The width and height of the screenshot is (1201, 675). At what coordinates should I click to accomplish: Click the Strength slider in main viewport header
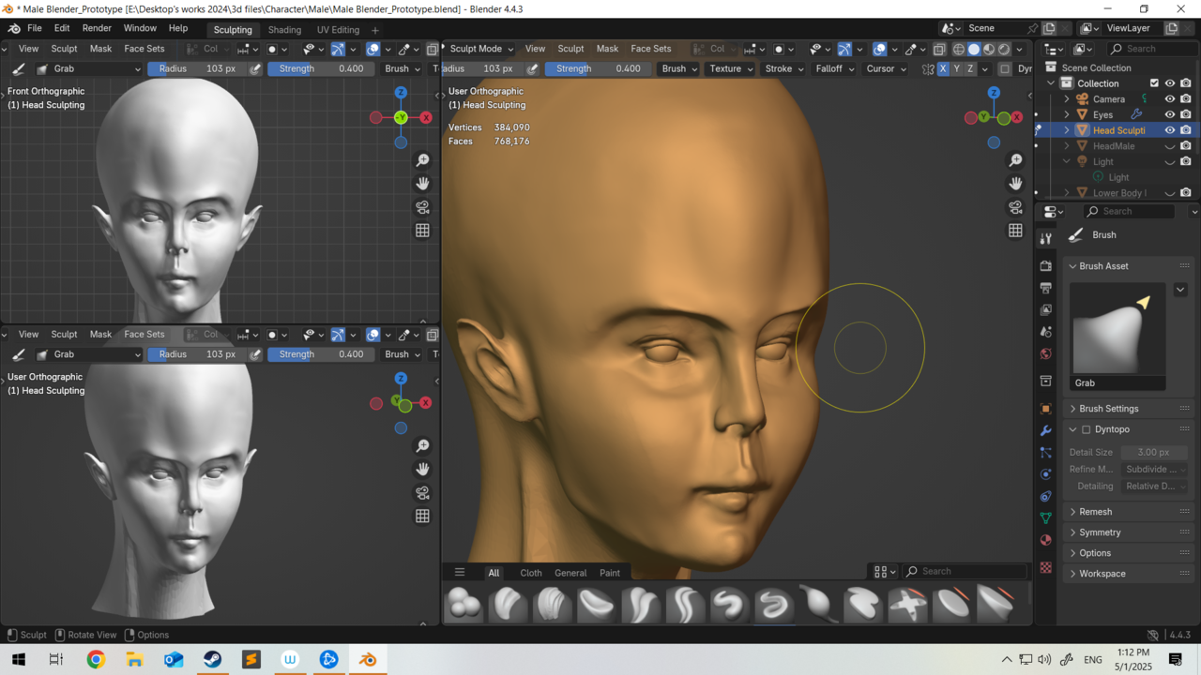pos(598,68)
